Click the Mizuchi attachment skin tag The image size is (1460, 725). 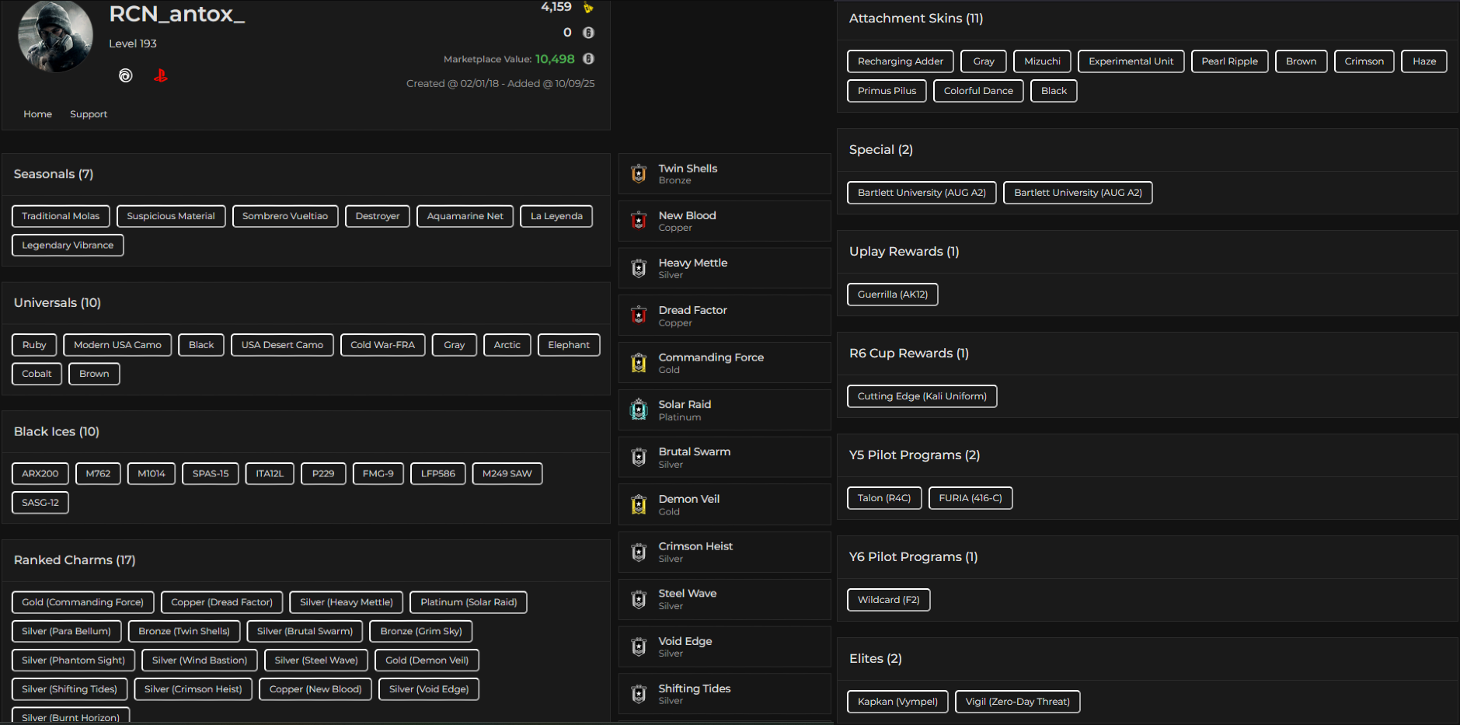pos(1042,61)
